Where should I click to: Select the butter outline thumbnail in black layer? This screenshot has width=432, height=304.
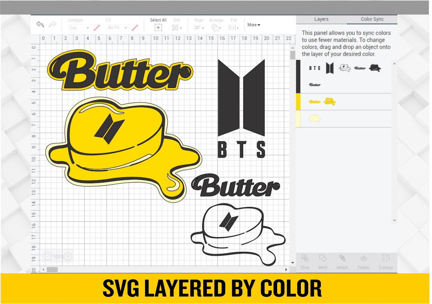coord(345,68)
